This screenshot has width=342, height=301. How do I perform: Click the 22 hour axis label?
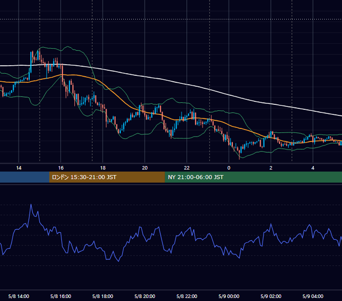[x=187, y=168]
